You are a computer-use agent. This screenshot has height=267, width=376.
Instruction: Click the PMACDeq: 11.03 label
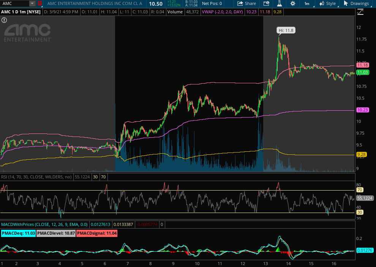(x=19, y=233)
